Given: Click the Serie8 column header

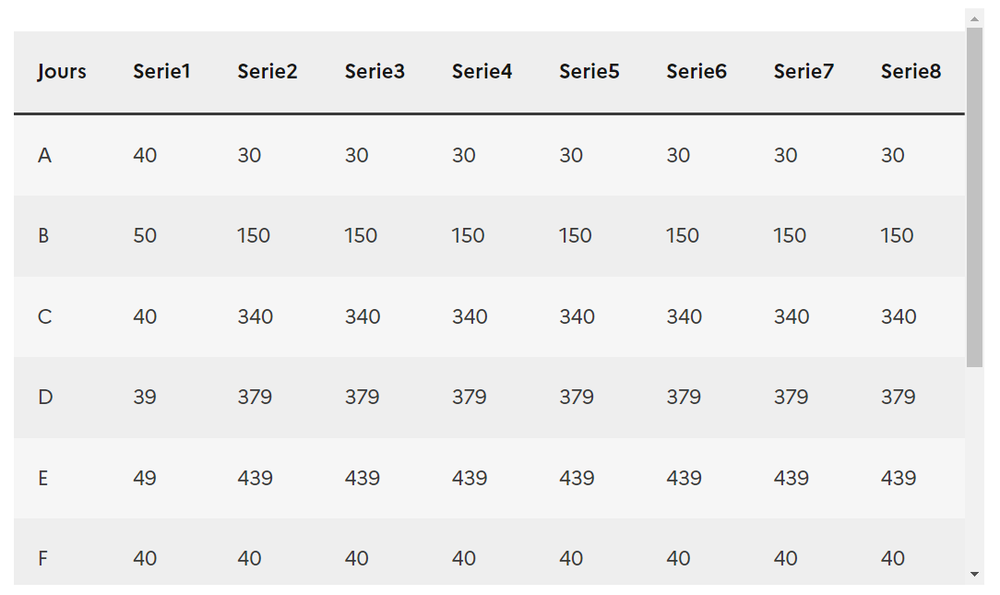Looking at the screenshot, I should pos(911,71).
